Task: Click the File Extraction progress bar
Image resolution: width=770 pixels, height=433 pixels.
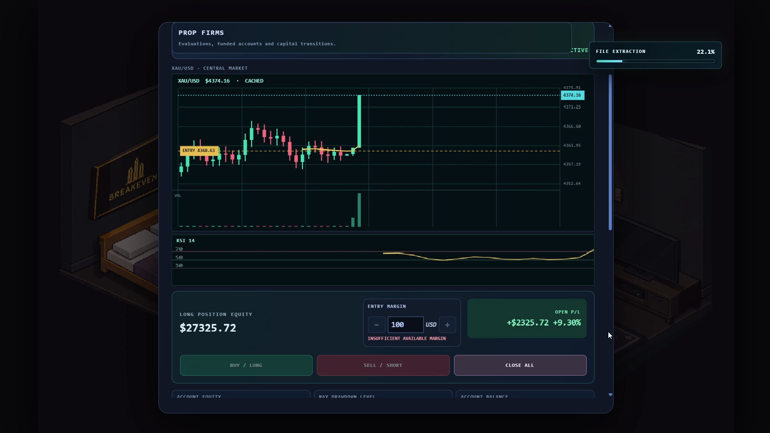Action: (655, 61)
